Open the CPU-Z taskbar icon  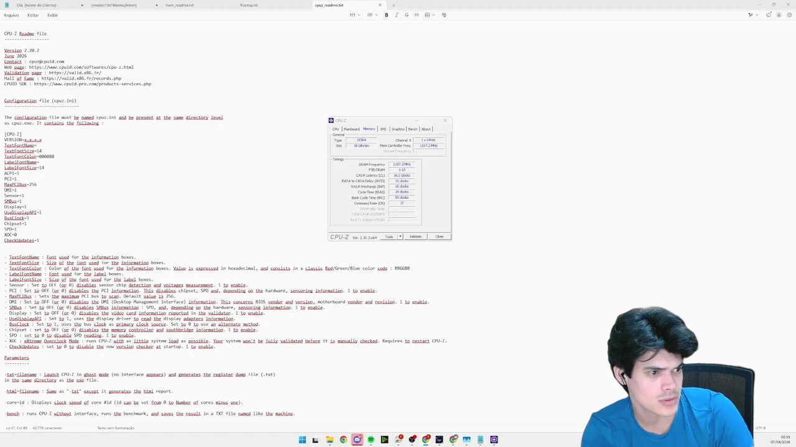(x=494, y=440)
